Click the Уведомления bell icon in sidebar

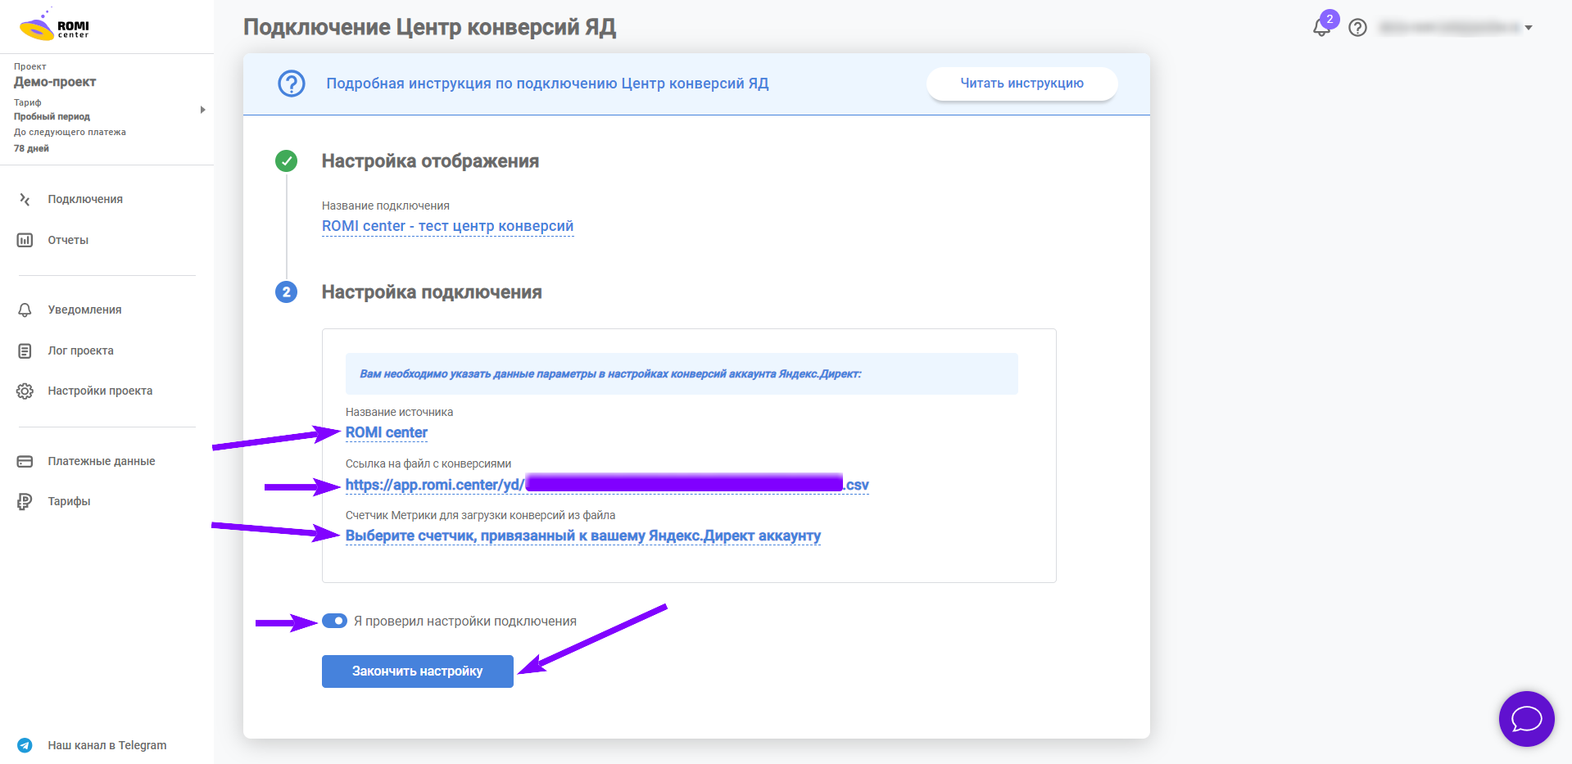click(x=25, y=310)
